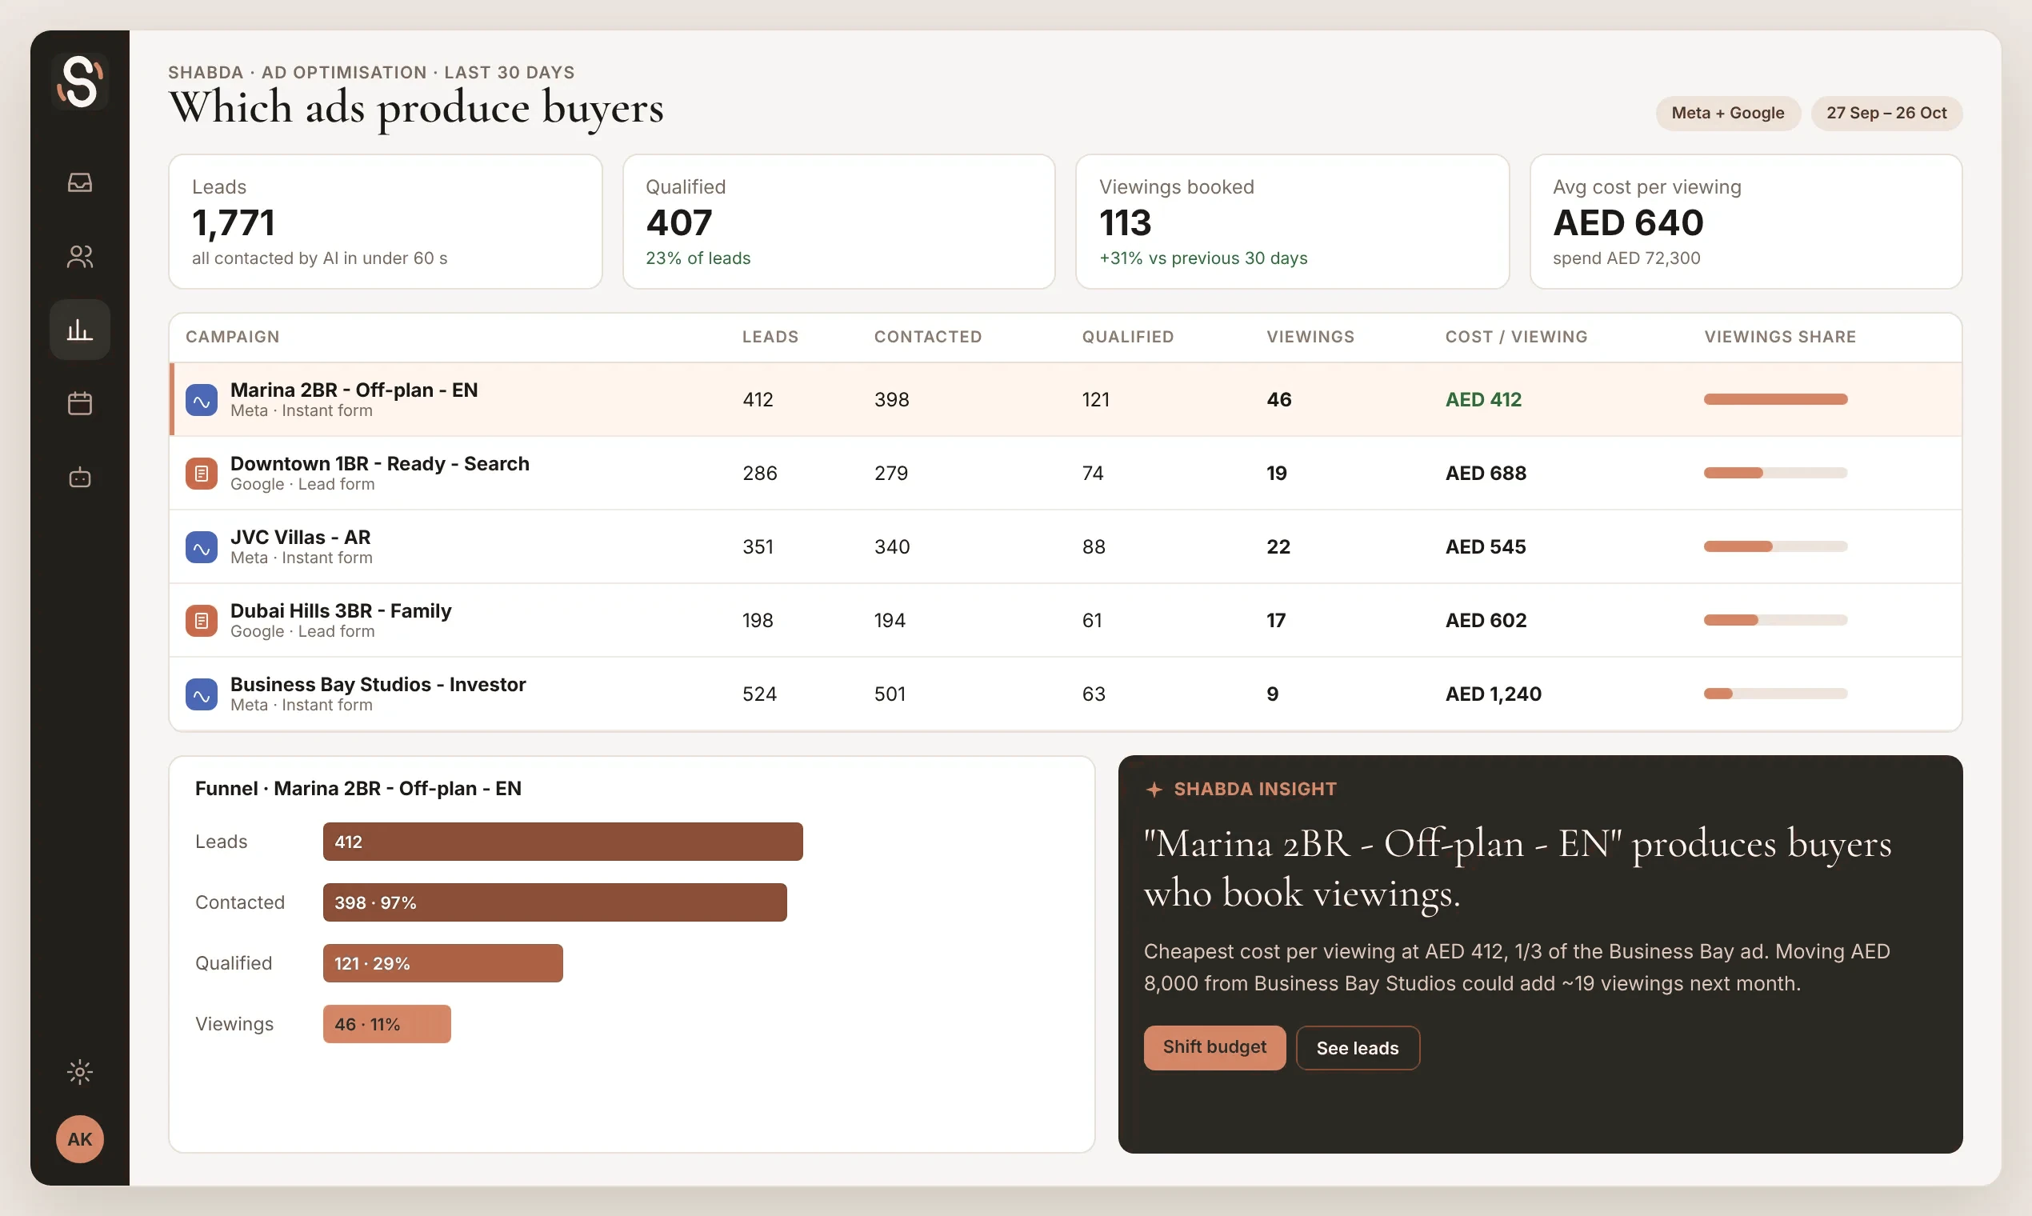Select Downtown 1BR - Ready - Search name

(x=380, y=464)
